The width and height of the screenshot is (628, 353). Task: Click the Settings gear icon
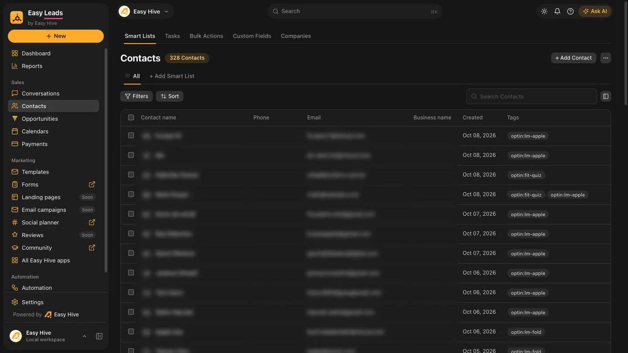point(15,302)
